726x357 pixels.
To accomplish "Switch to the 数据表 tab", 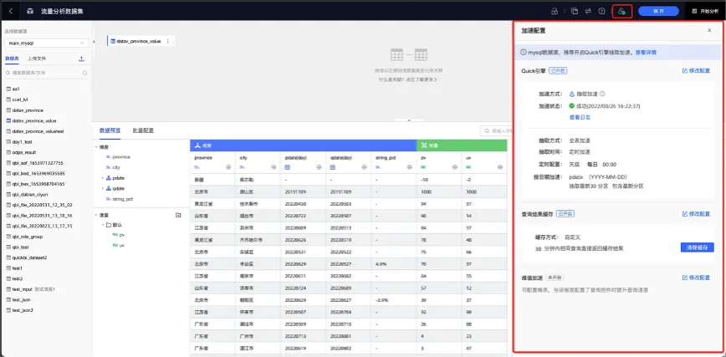I will [12, 59].
